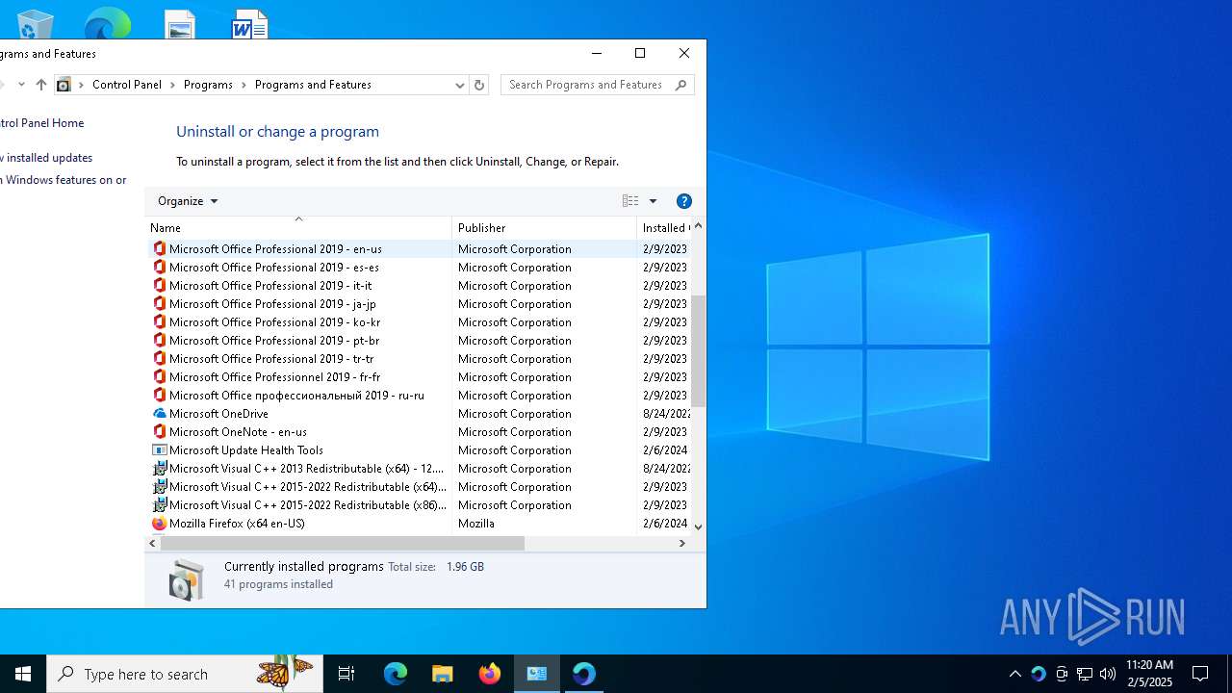
Task: Navigate to the Control Panel breadcrumb
Action: 127,85
